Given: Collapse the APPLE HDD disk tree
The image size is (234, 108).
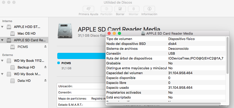Looking at the screenshot, I should pos(3,27).
